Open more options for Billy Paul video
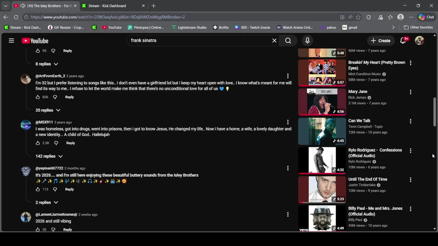 (411, 209)
